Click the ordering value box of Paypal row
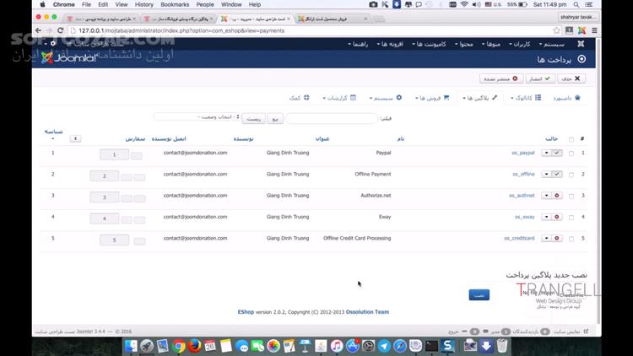The width and height of the screenshot is (633, 356). click(x=114, y=154)
